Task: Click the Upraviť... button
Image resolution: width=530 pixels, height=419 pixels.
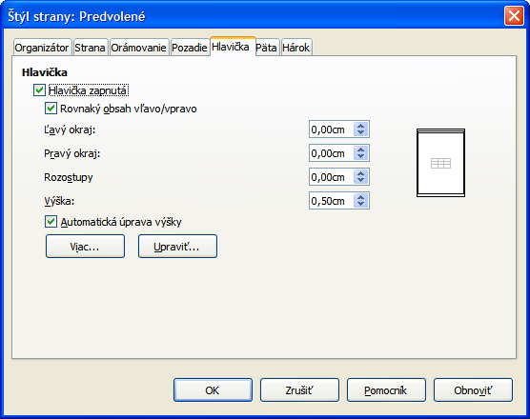Action: coord(177,247)
